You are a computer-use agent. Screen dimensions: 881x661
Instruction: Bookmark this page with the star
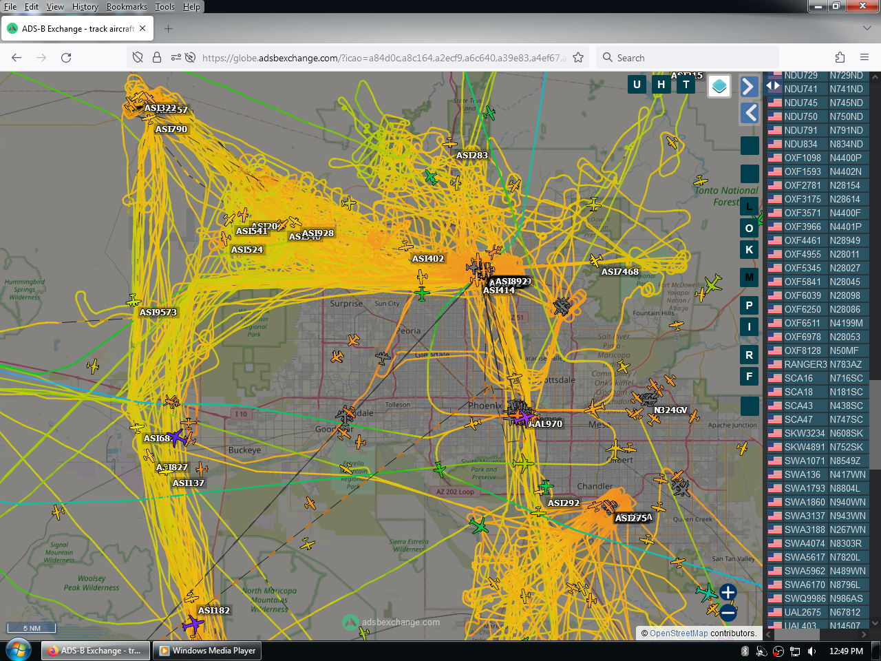point(578,58)
